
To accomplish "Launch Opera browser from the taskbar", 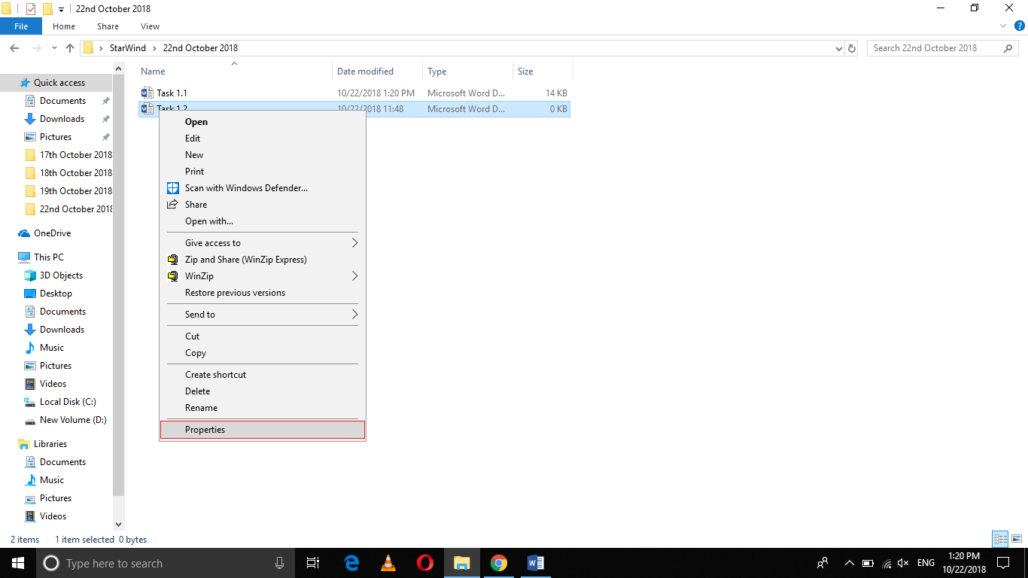I will tap(425, 563).
